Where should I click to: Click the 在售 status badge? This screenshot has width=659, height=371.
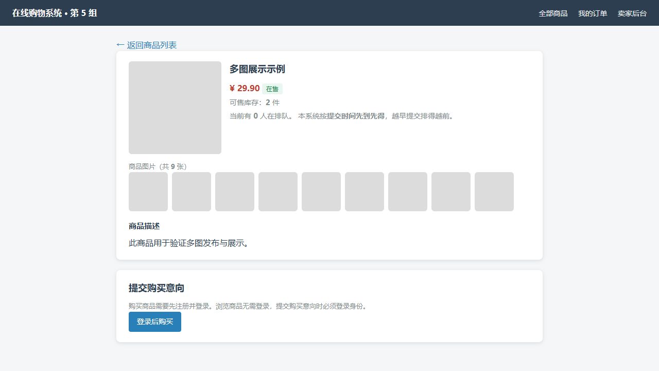272,89
